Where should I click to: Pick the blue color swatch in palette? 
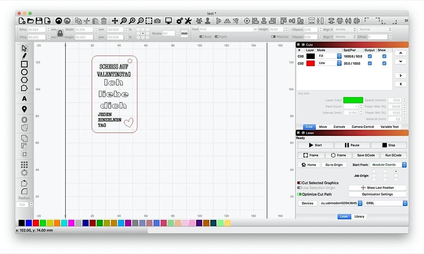coord(29,223)
